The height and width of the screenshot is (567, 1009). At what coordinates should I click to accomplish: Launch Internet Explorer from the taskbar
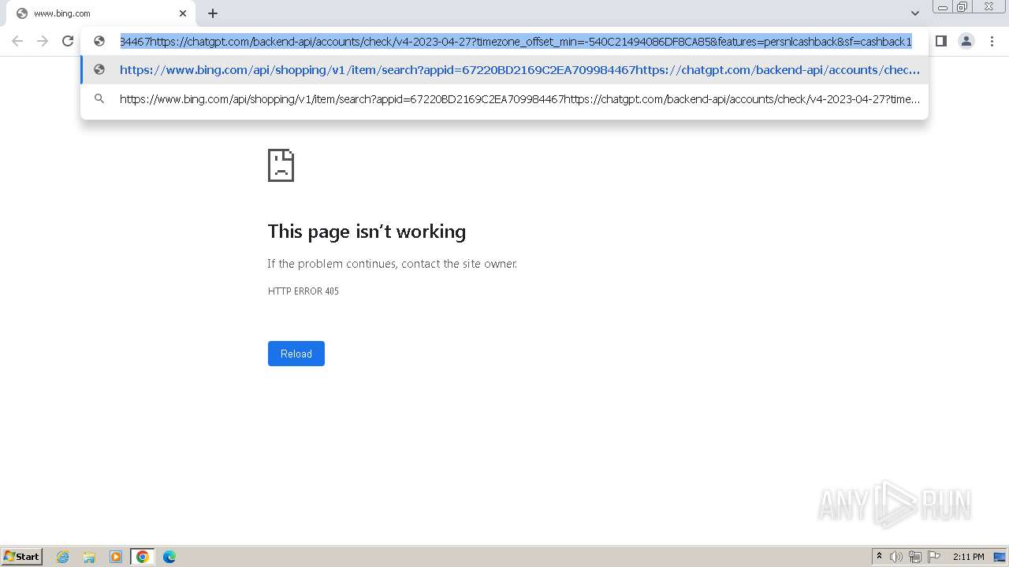tap(63, 557)
